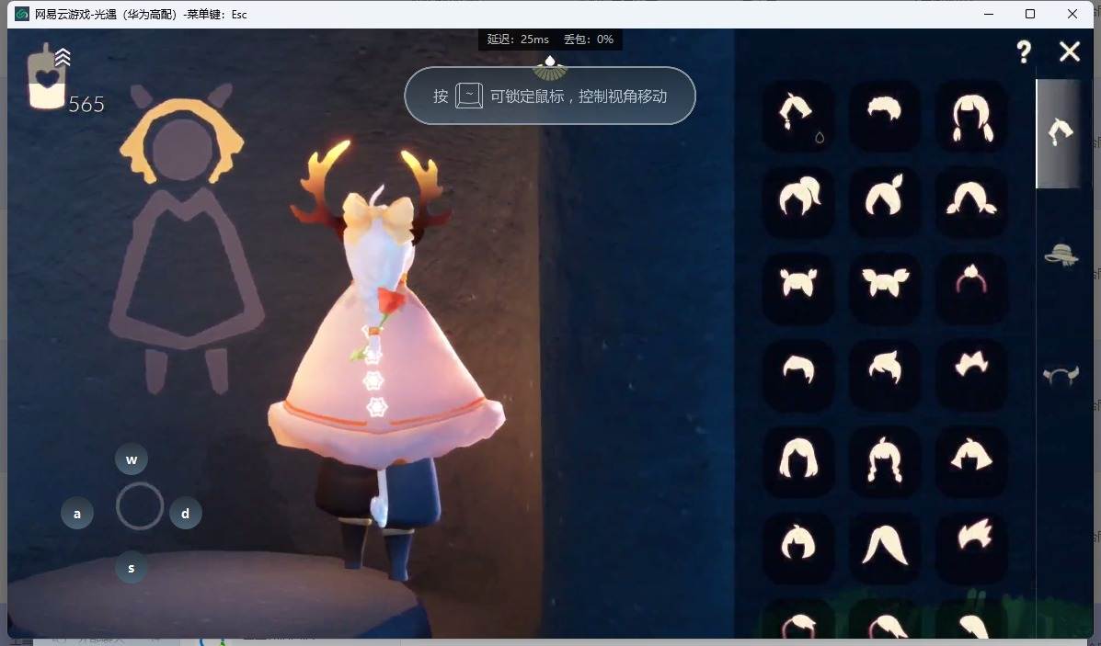The width and height of the screenshot is (1101, 646).
Task: Maximize the NetEase cloud game window
Action: (1030, 14)
